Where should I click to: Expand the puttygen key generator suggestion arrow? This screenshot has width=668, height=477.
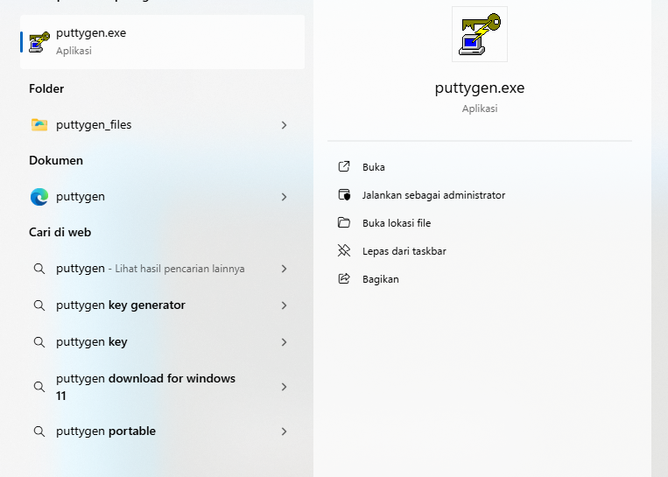tap(284, 305)
